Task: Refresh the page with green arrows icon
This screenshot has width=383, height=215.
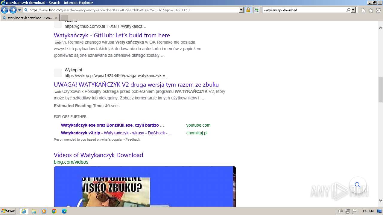Action: point(257,10)
